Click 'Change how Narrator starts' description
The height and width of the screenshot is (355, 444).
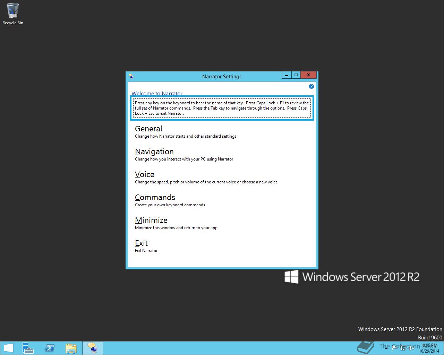coord(186,136)
